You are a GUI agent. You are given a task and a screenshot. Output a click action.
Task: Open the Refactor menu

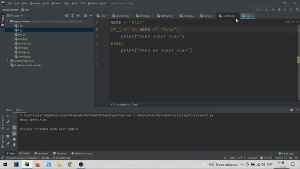tap(57, 3)
